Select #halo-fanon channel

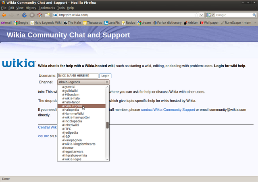pyautogui.click(x=81, y=102)
